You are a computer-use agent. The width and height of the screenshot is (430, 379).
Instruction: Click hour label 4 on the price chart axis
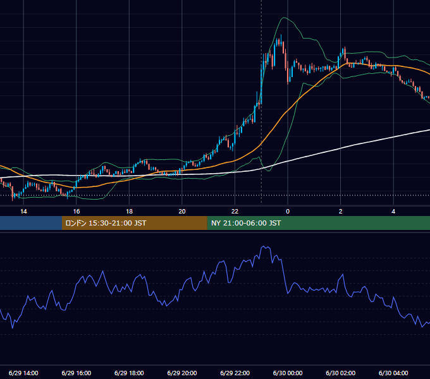(x=393, y=212)
